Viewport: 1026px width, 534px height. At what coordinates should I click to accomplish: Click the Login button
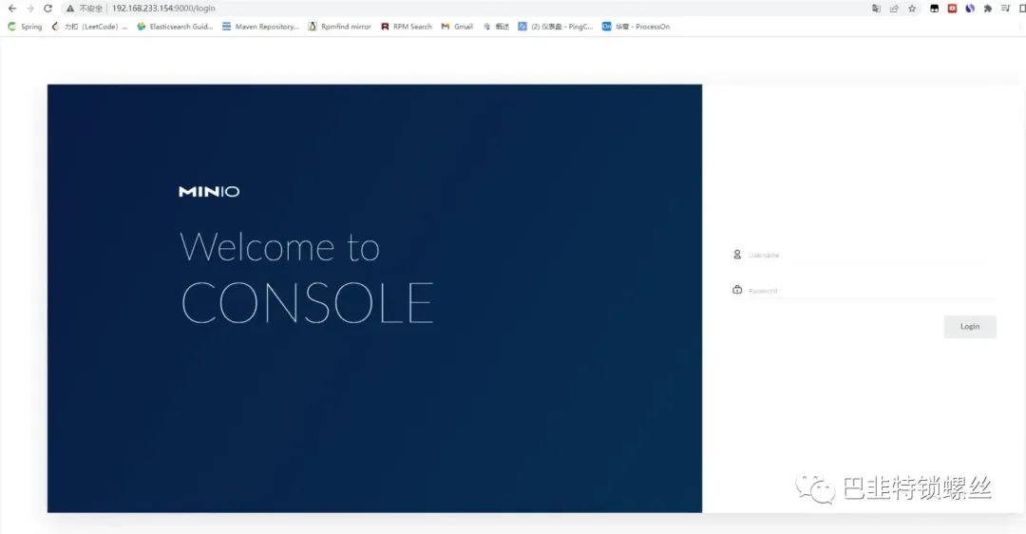pyautogui.click(x=970, y=327)
